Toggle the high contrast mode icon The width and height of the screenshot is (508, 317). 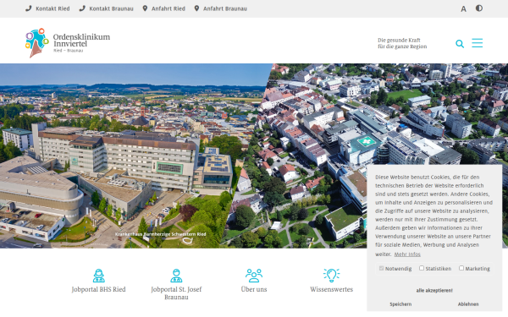point(479,8)
